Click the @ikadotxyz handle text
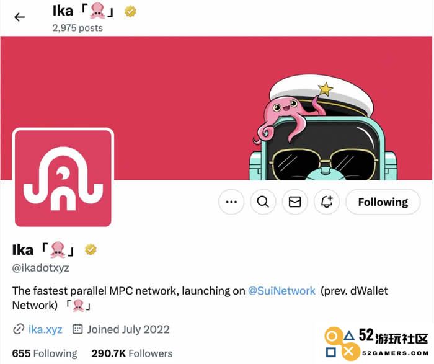Image resolution: width=434 pixels, height=364 pixels. [x=41, y=268]
